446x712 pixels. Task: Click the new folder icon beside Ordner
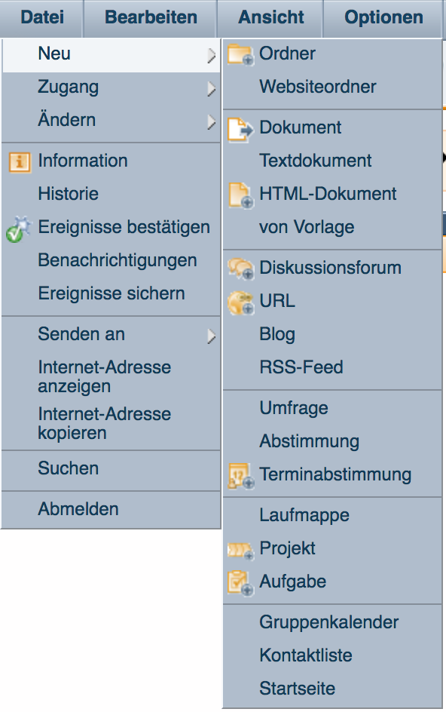(240, 54)
